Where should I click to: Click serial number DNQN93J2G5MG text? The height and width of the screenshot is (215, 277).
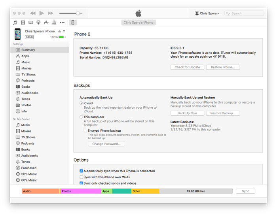(116, 57)
